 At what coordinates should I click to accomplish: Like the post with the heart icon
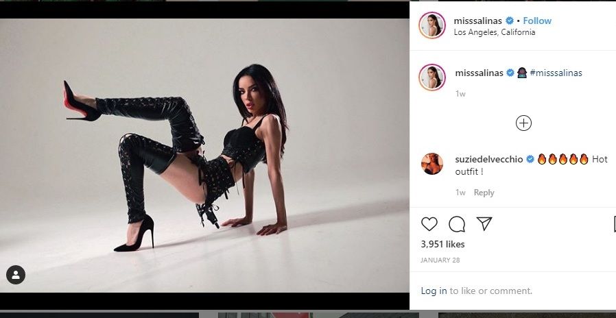(x=429, y=224)
